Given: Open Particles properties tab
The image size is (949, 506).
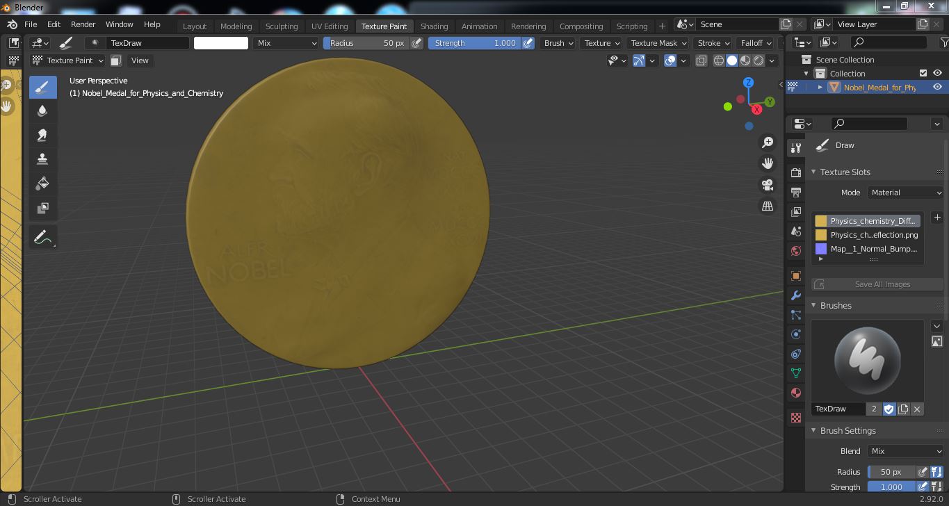Looking at the screenshot, I should click(796, 315).
